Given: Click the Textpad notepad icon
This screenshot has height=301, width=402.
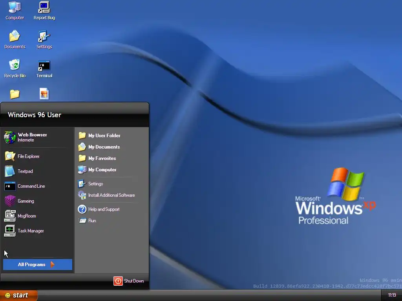Looking at the screenshot, I should pos(10,171).
